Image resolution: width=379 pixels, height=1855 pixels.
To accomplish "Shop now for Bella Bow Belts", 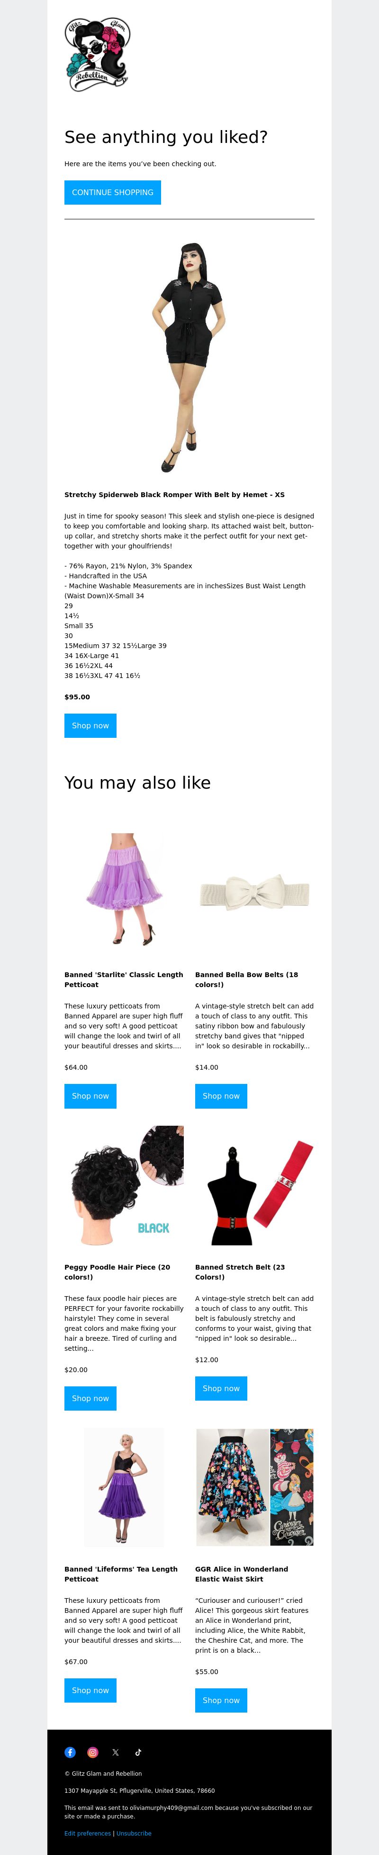I will 221,1095.
